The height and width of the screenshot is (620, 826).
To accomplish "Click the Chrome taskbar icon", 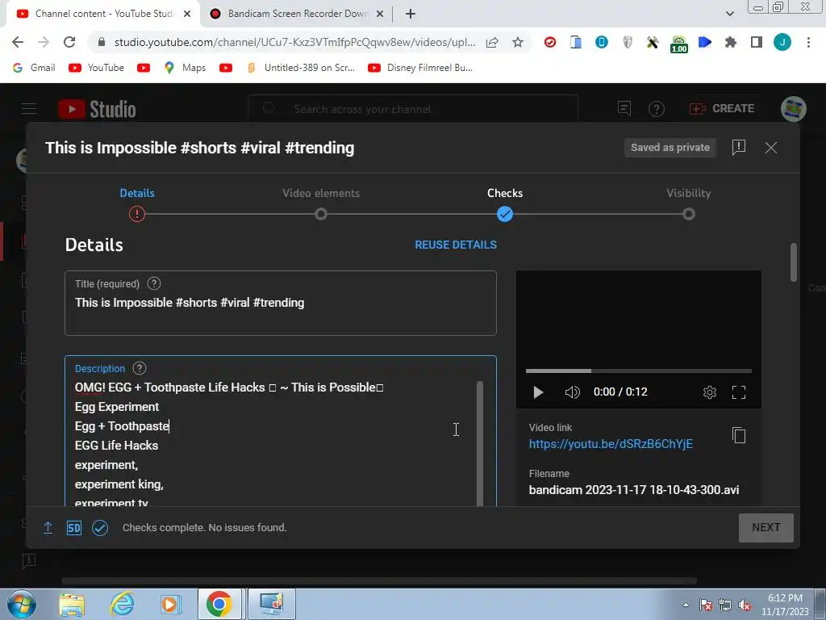I will pyautogui.click(x=219, y=604).
